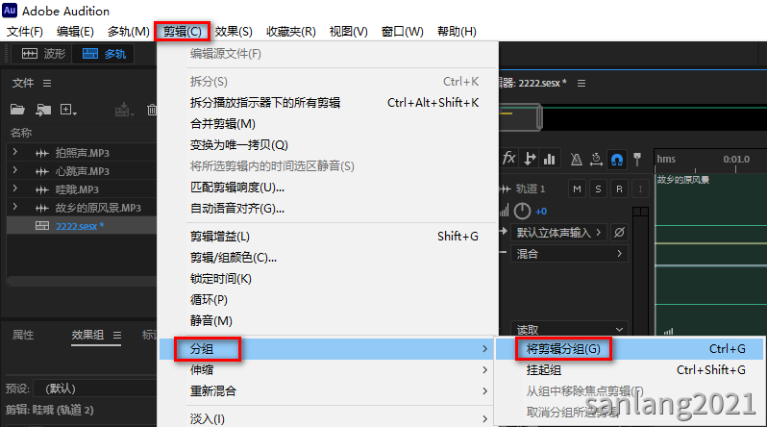Open the 文件 panel menu icon
Image resolution: width=767 pixels, height=427 pixels.
click(x=47, y=84)
